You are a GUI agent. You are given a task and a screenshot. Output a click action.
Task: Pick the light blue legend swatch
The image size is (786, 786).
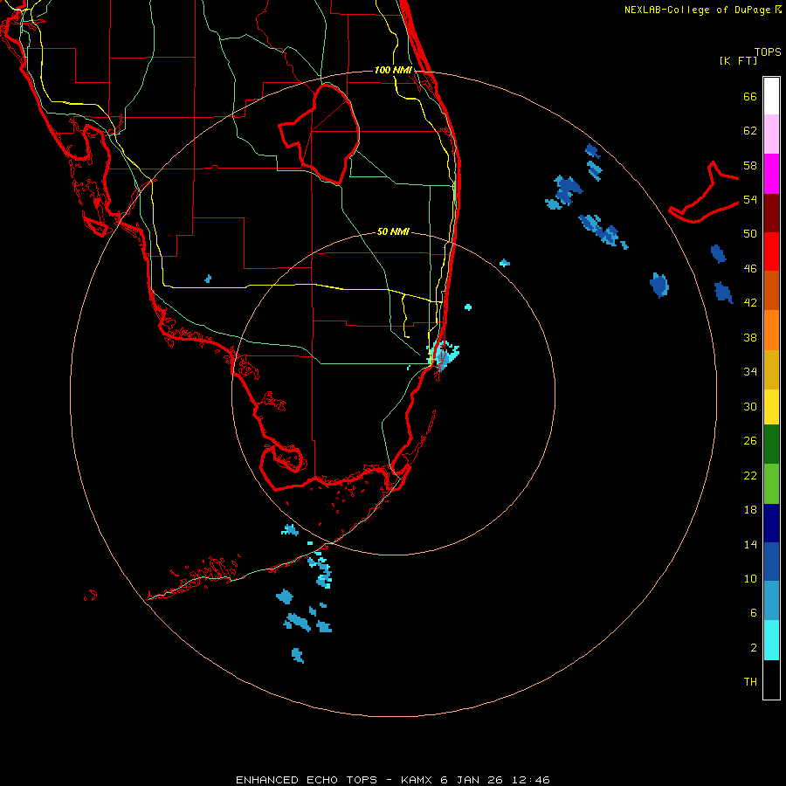click(x=771, y=601)
